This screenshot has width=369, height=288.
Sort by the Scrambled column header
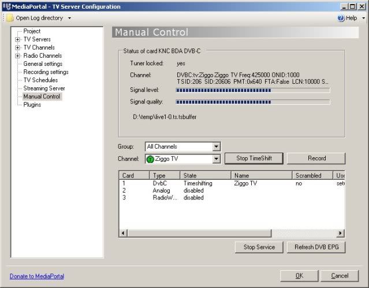pos(312,176)
